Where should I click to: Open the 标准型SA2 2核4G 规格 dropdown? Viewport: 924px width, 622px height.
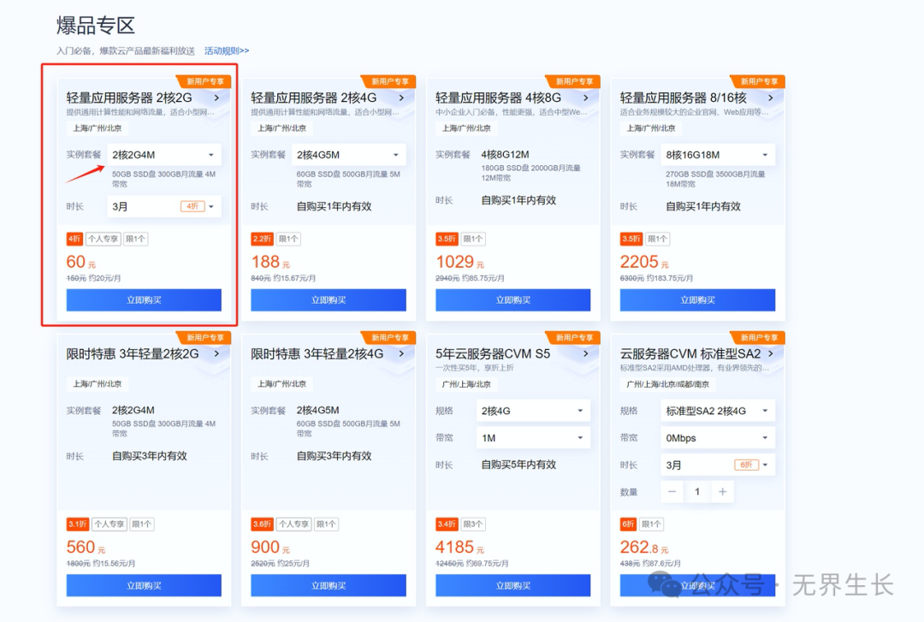pos(717,410)
